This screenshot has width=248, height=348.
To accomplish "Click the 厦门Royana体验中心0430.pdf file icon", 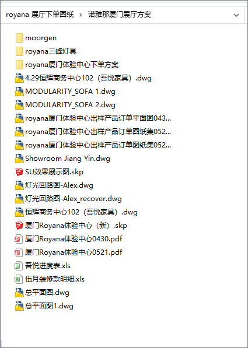I will point(19,239).
